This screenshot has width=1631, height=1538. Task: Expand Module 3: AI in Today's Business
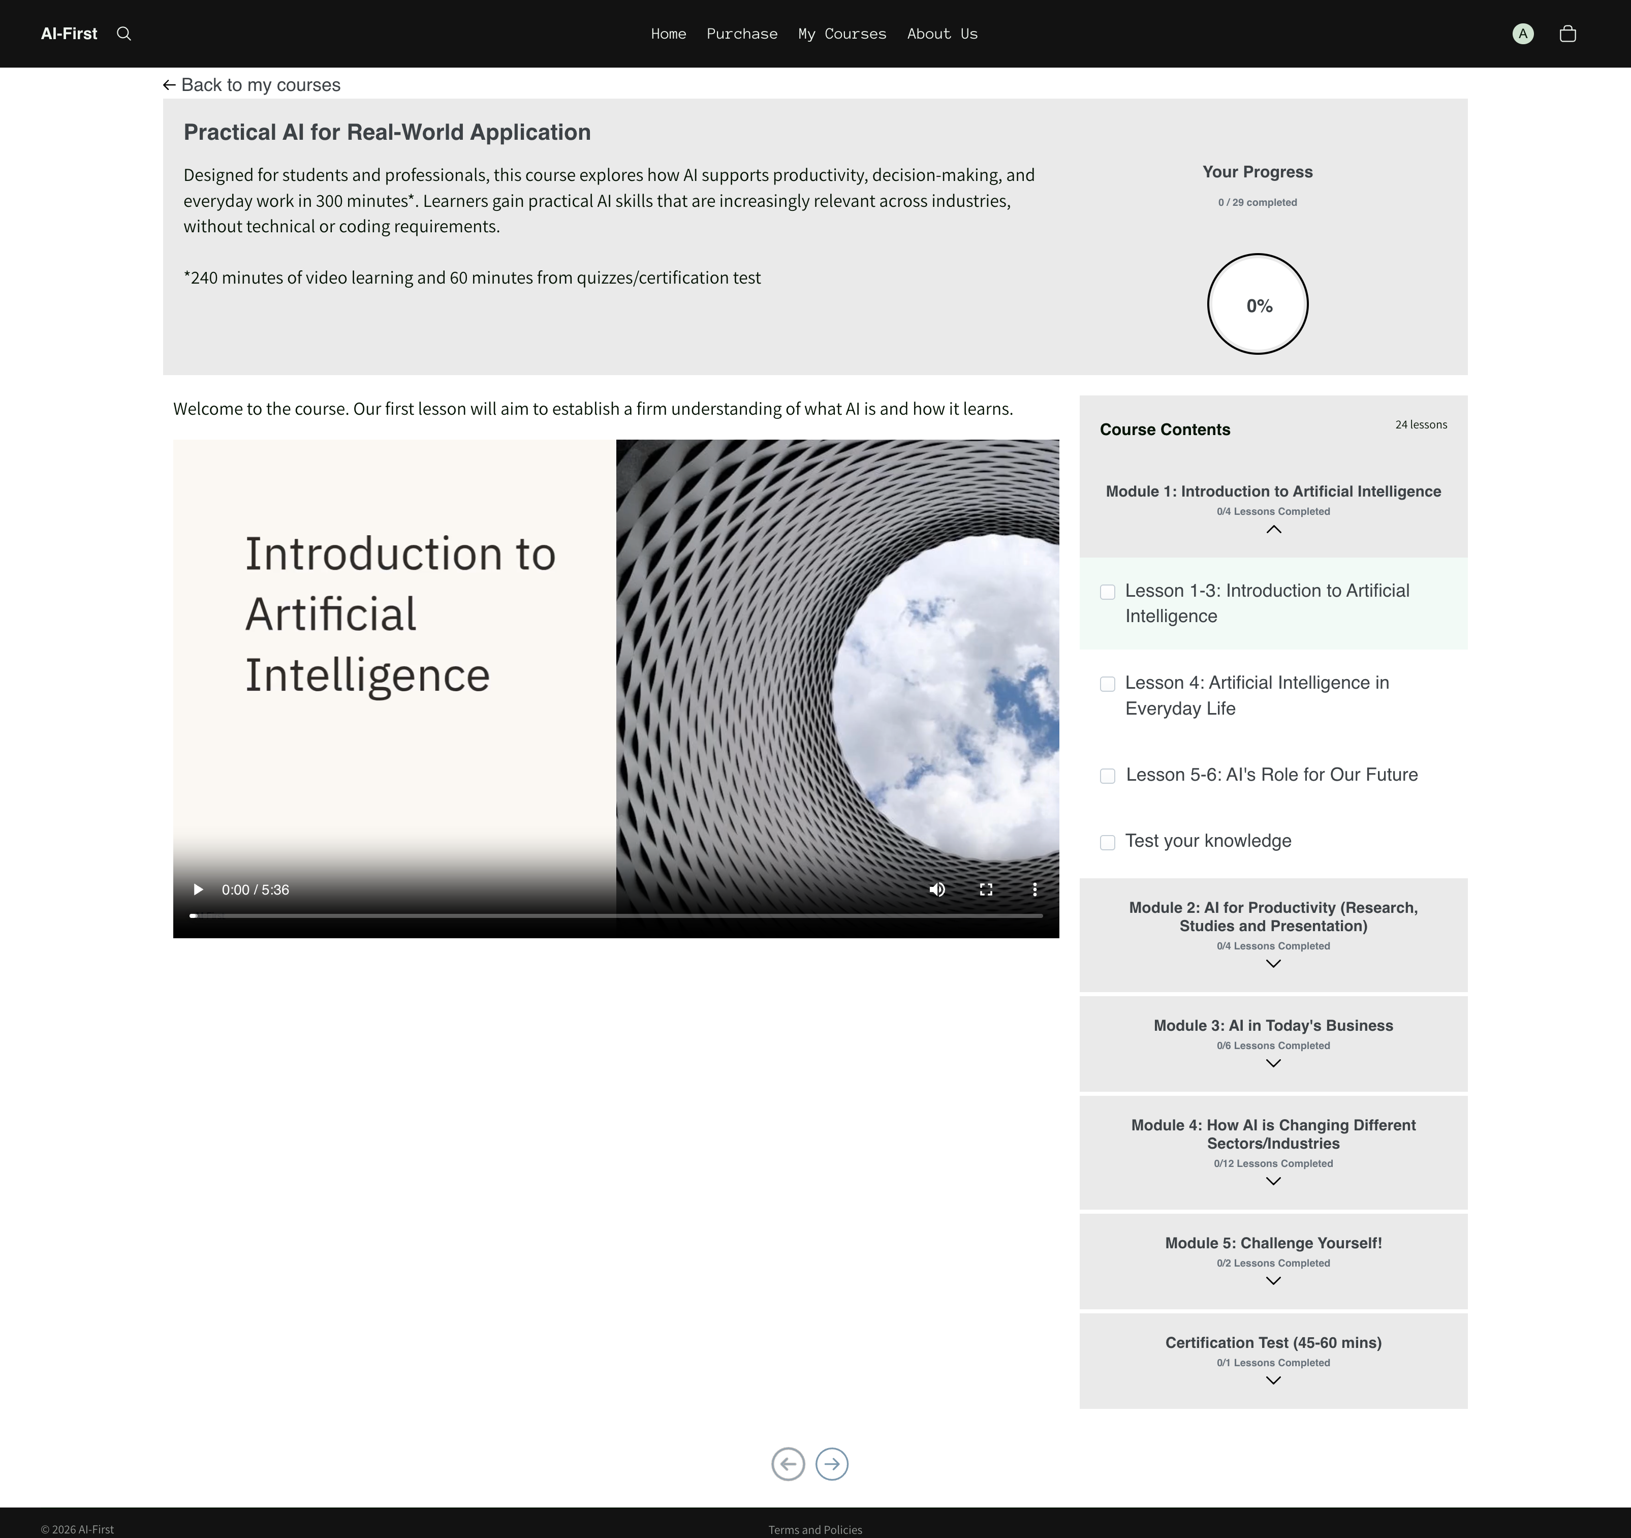tap(1272, 1063)
